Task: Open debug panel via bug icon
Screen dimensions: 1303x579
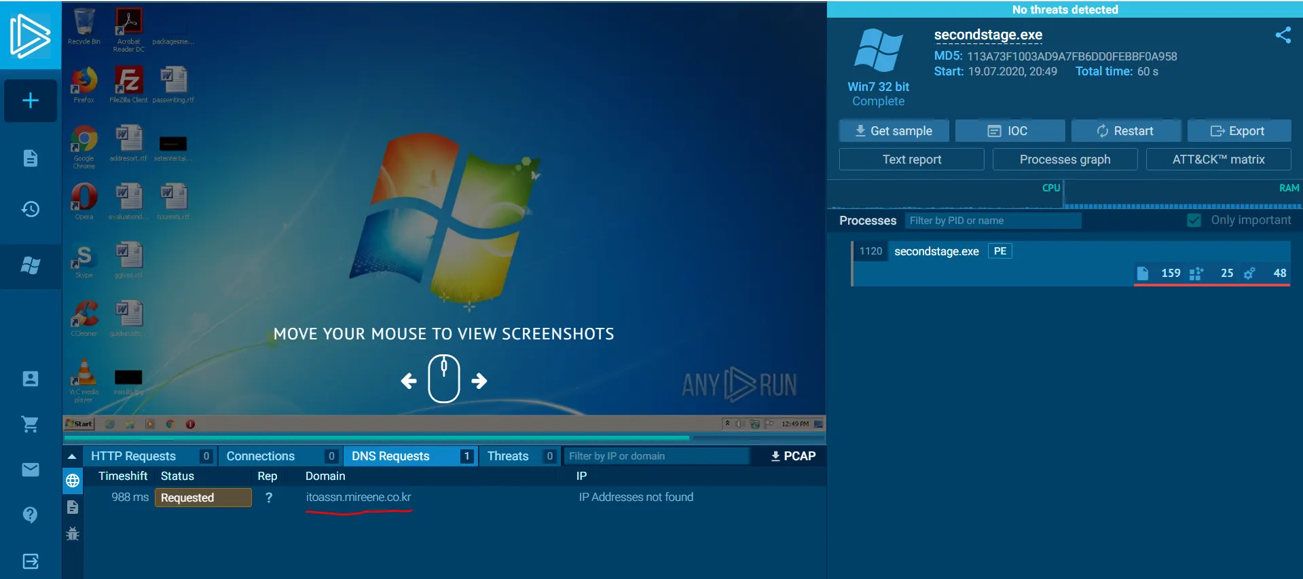Action: [x=73, y=534]
